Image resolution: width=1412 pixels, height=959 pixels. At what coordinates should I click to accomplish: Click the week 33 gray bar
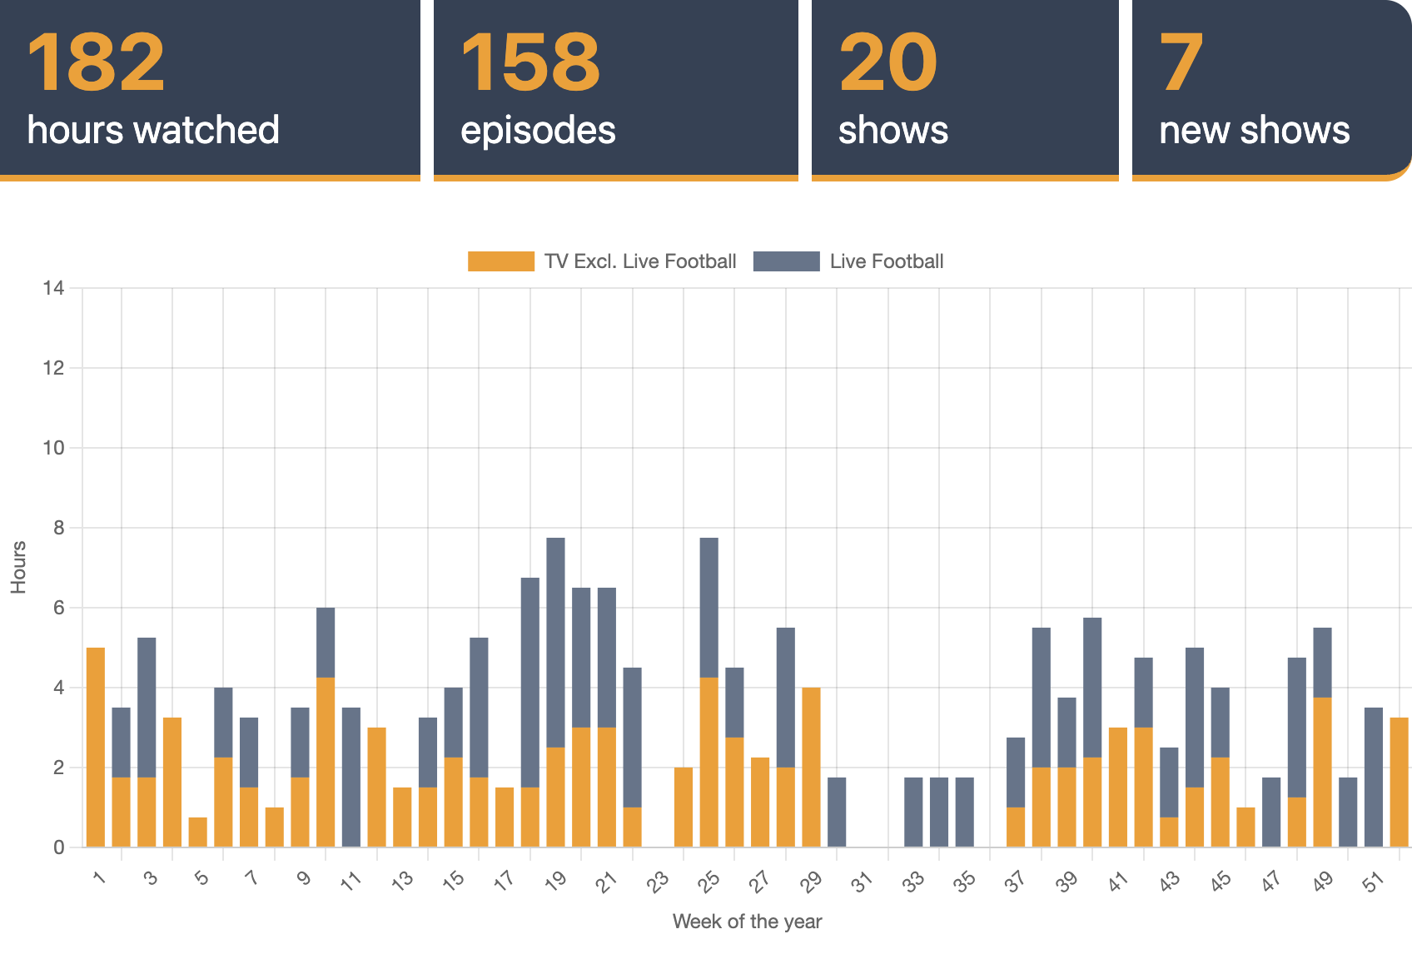coord(912,812)
